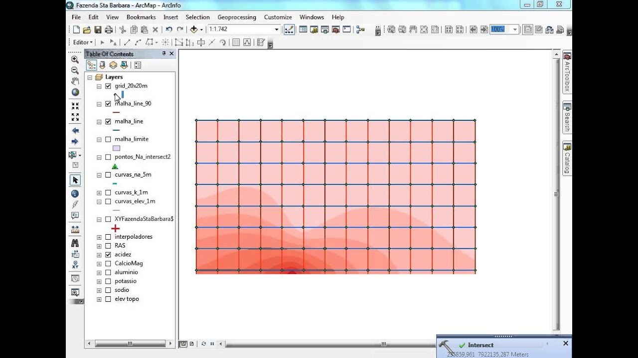Image resolution: width=638 pixels, height=358 pixels.
Task: Undo the last action
Action: tap(169, 30)
